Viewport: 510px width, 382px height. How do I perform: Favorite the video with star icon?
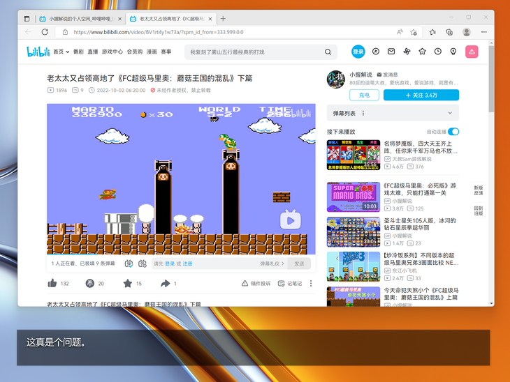[x=127, y=283]
